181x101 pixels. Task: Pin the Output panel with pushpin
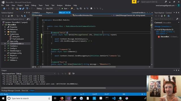[x=176, y=70]
